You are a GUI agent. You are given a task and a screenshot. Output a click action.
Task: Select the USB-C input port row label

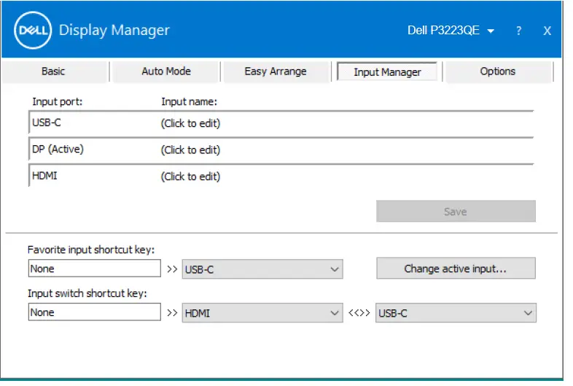[x=47, y=123]
